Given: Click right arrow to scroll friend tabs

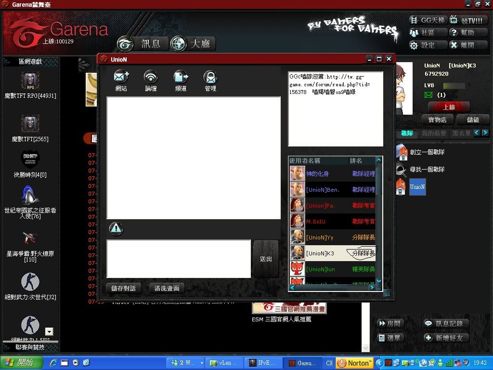Looking at the screenshot, I should point(485,133).
